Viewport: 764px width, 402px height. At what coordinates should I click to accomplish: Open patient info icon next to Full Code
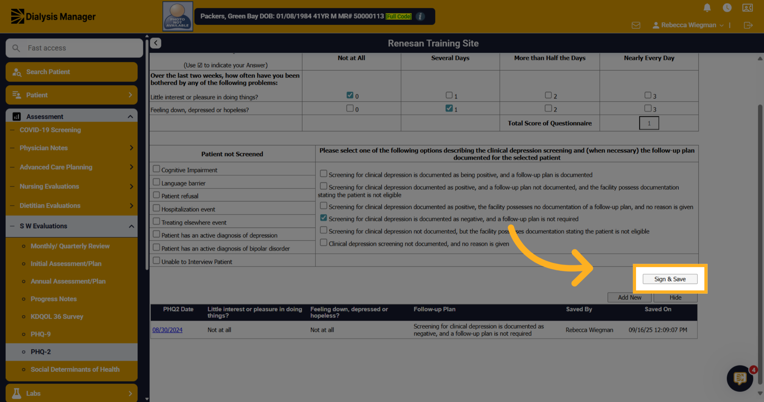(420, 16)
